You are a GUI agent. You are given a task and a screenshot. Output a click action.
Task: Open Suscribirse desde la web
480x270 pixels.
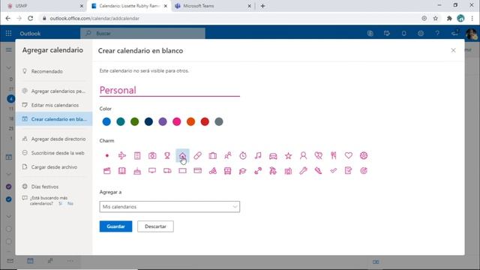click(54, 153)
